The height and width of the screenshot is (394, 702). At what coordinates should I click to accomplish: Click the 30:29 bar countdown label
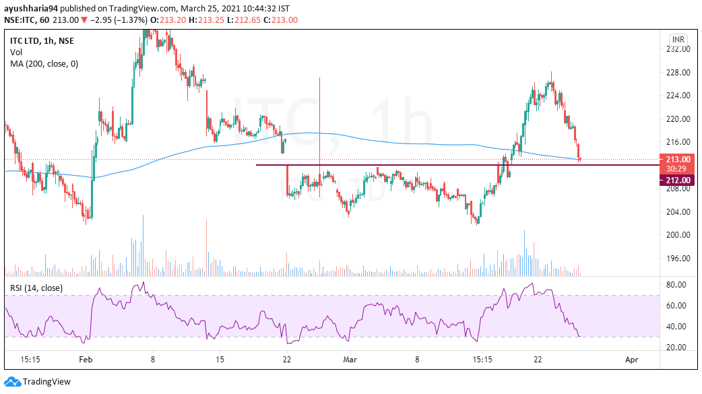tap(676, 169)
